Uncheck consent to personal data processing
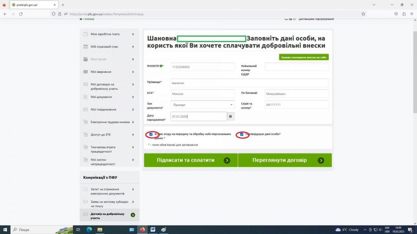The height and width of the screenshot is (234, 417). [x=151, y=134]
